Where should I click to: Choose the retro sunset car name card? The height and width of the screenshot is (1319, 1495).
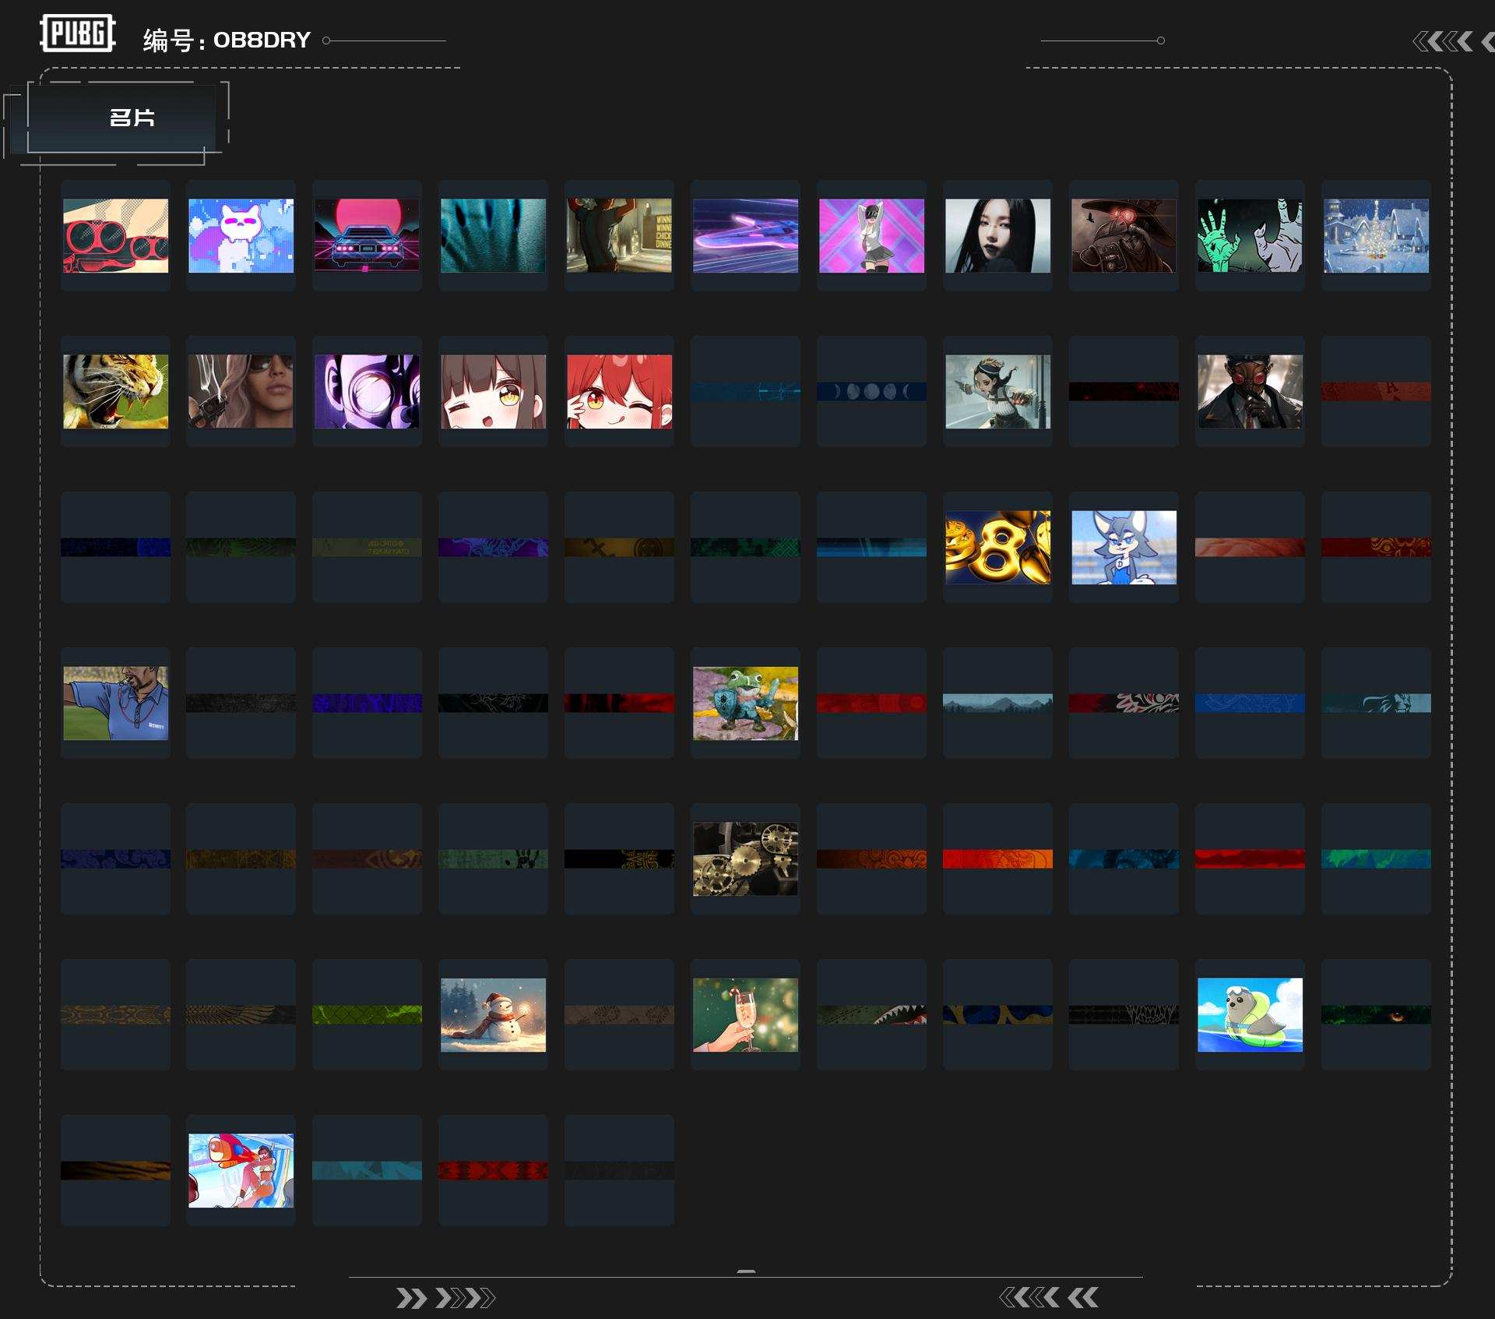[367, 235]
